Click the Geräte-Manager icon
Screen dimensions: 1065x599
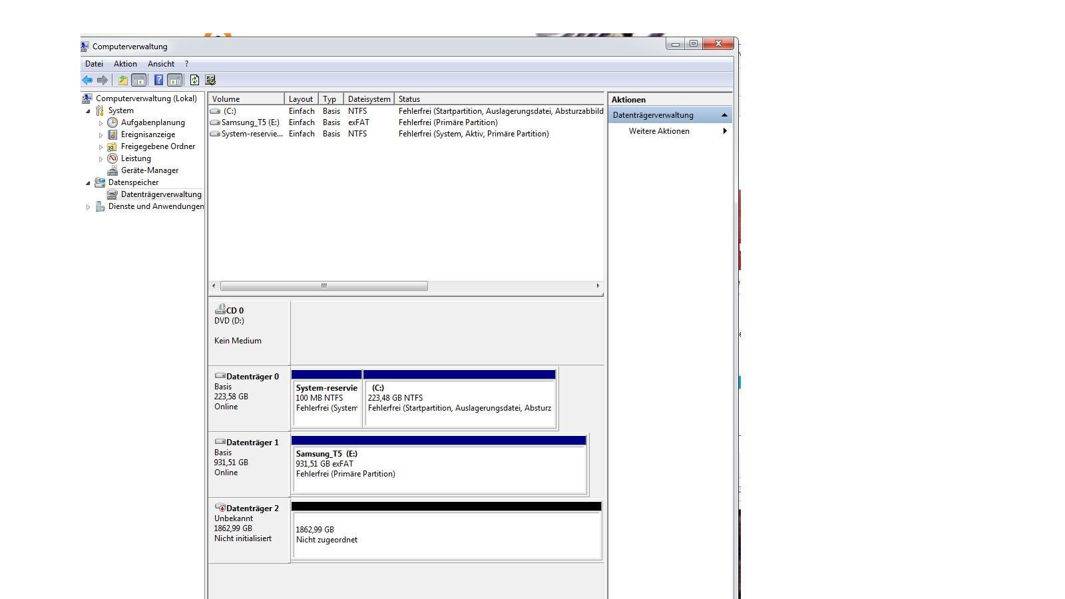(x=112, y=170)
